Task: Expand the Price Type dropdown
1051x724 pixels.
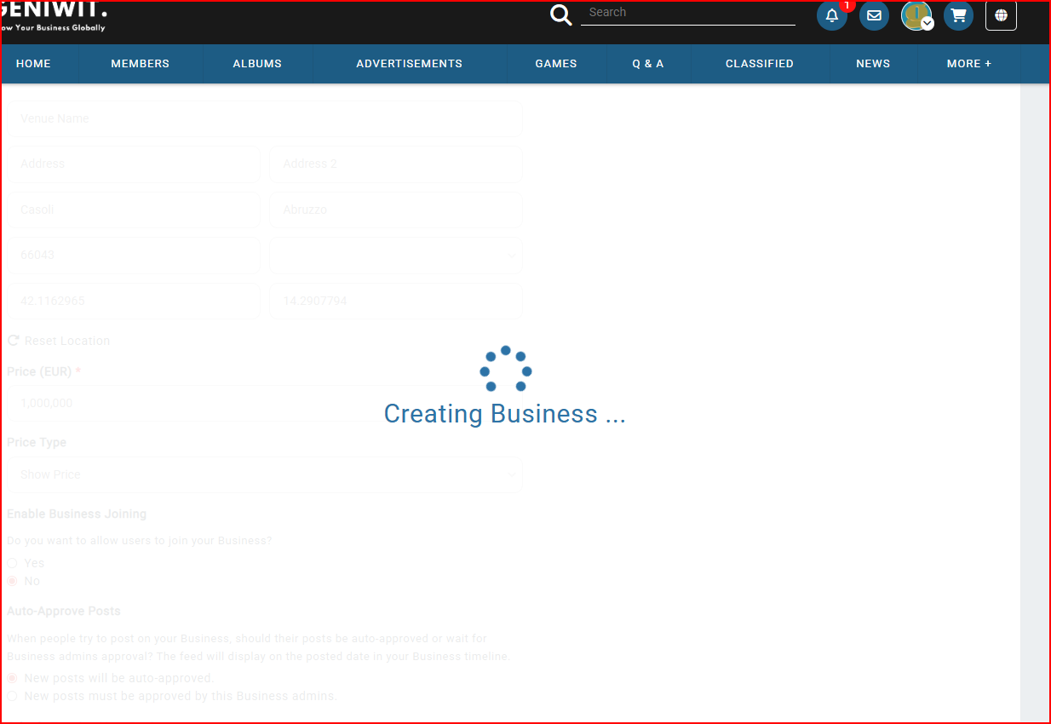Action: pos(264,474)
